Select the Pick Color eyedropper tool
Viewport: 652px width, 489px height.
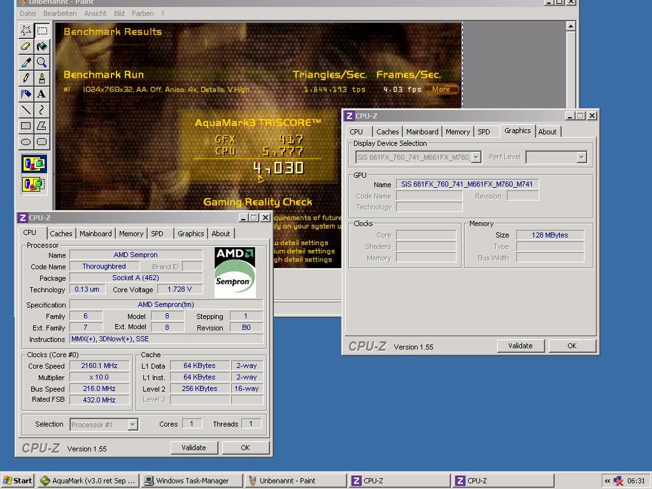coord(25,62)
